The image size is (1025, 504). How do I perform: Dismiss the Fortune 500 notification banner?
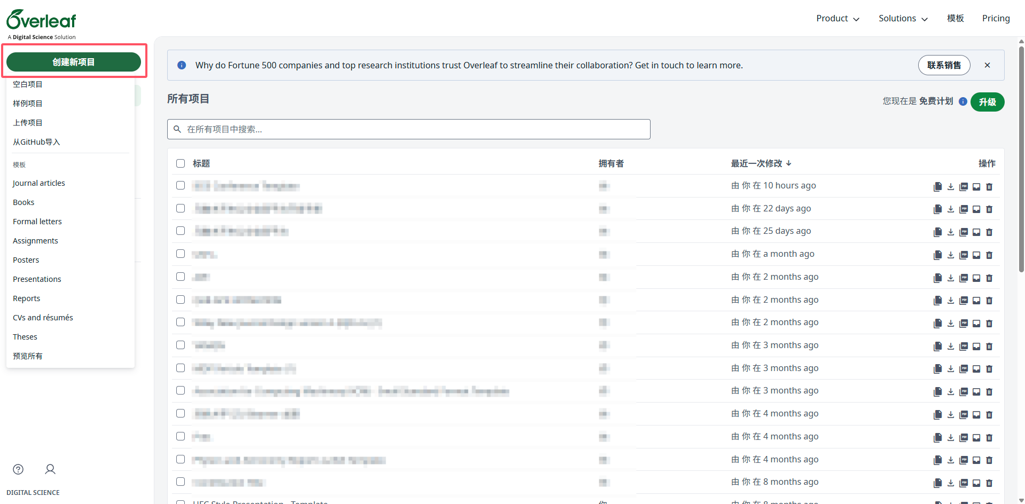point(987,65)
